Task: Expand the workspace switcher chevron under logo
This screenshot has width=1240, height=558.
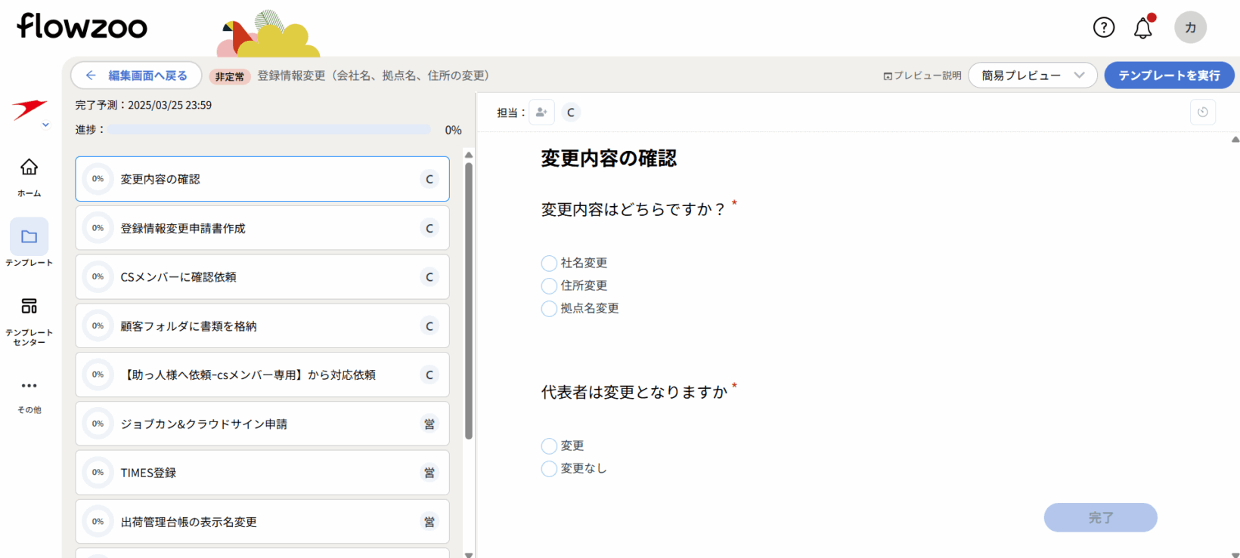Action: pyautogui.click(x=45, y=125)
